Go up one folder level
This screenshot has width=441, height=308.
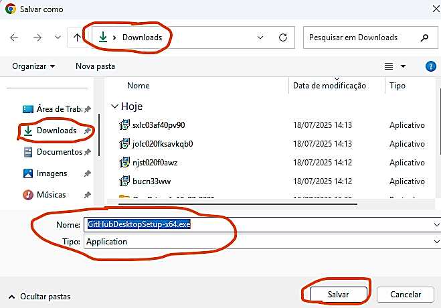pos(77,37)
